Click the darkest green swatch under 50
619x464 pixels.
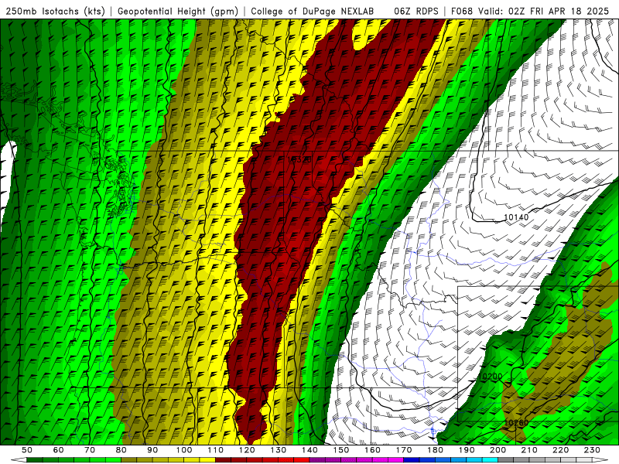pyautogui.click(x=35, y=460)
